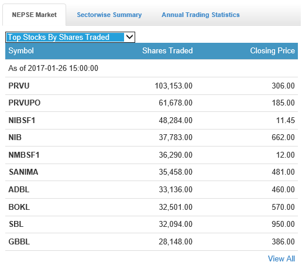
Task: Click the 28,148.00 shares traded value
Action: pyautogui.click(x=176, y=241)
